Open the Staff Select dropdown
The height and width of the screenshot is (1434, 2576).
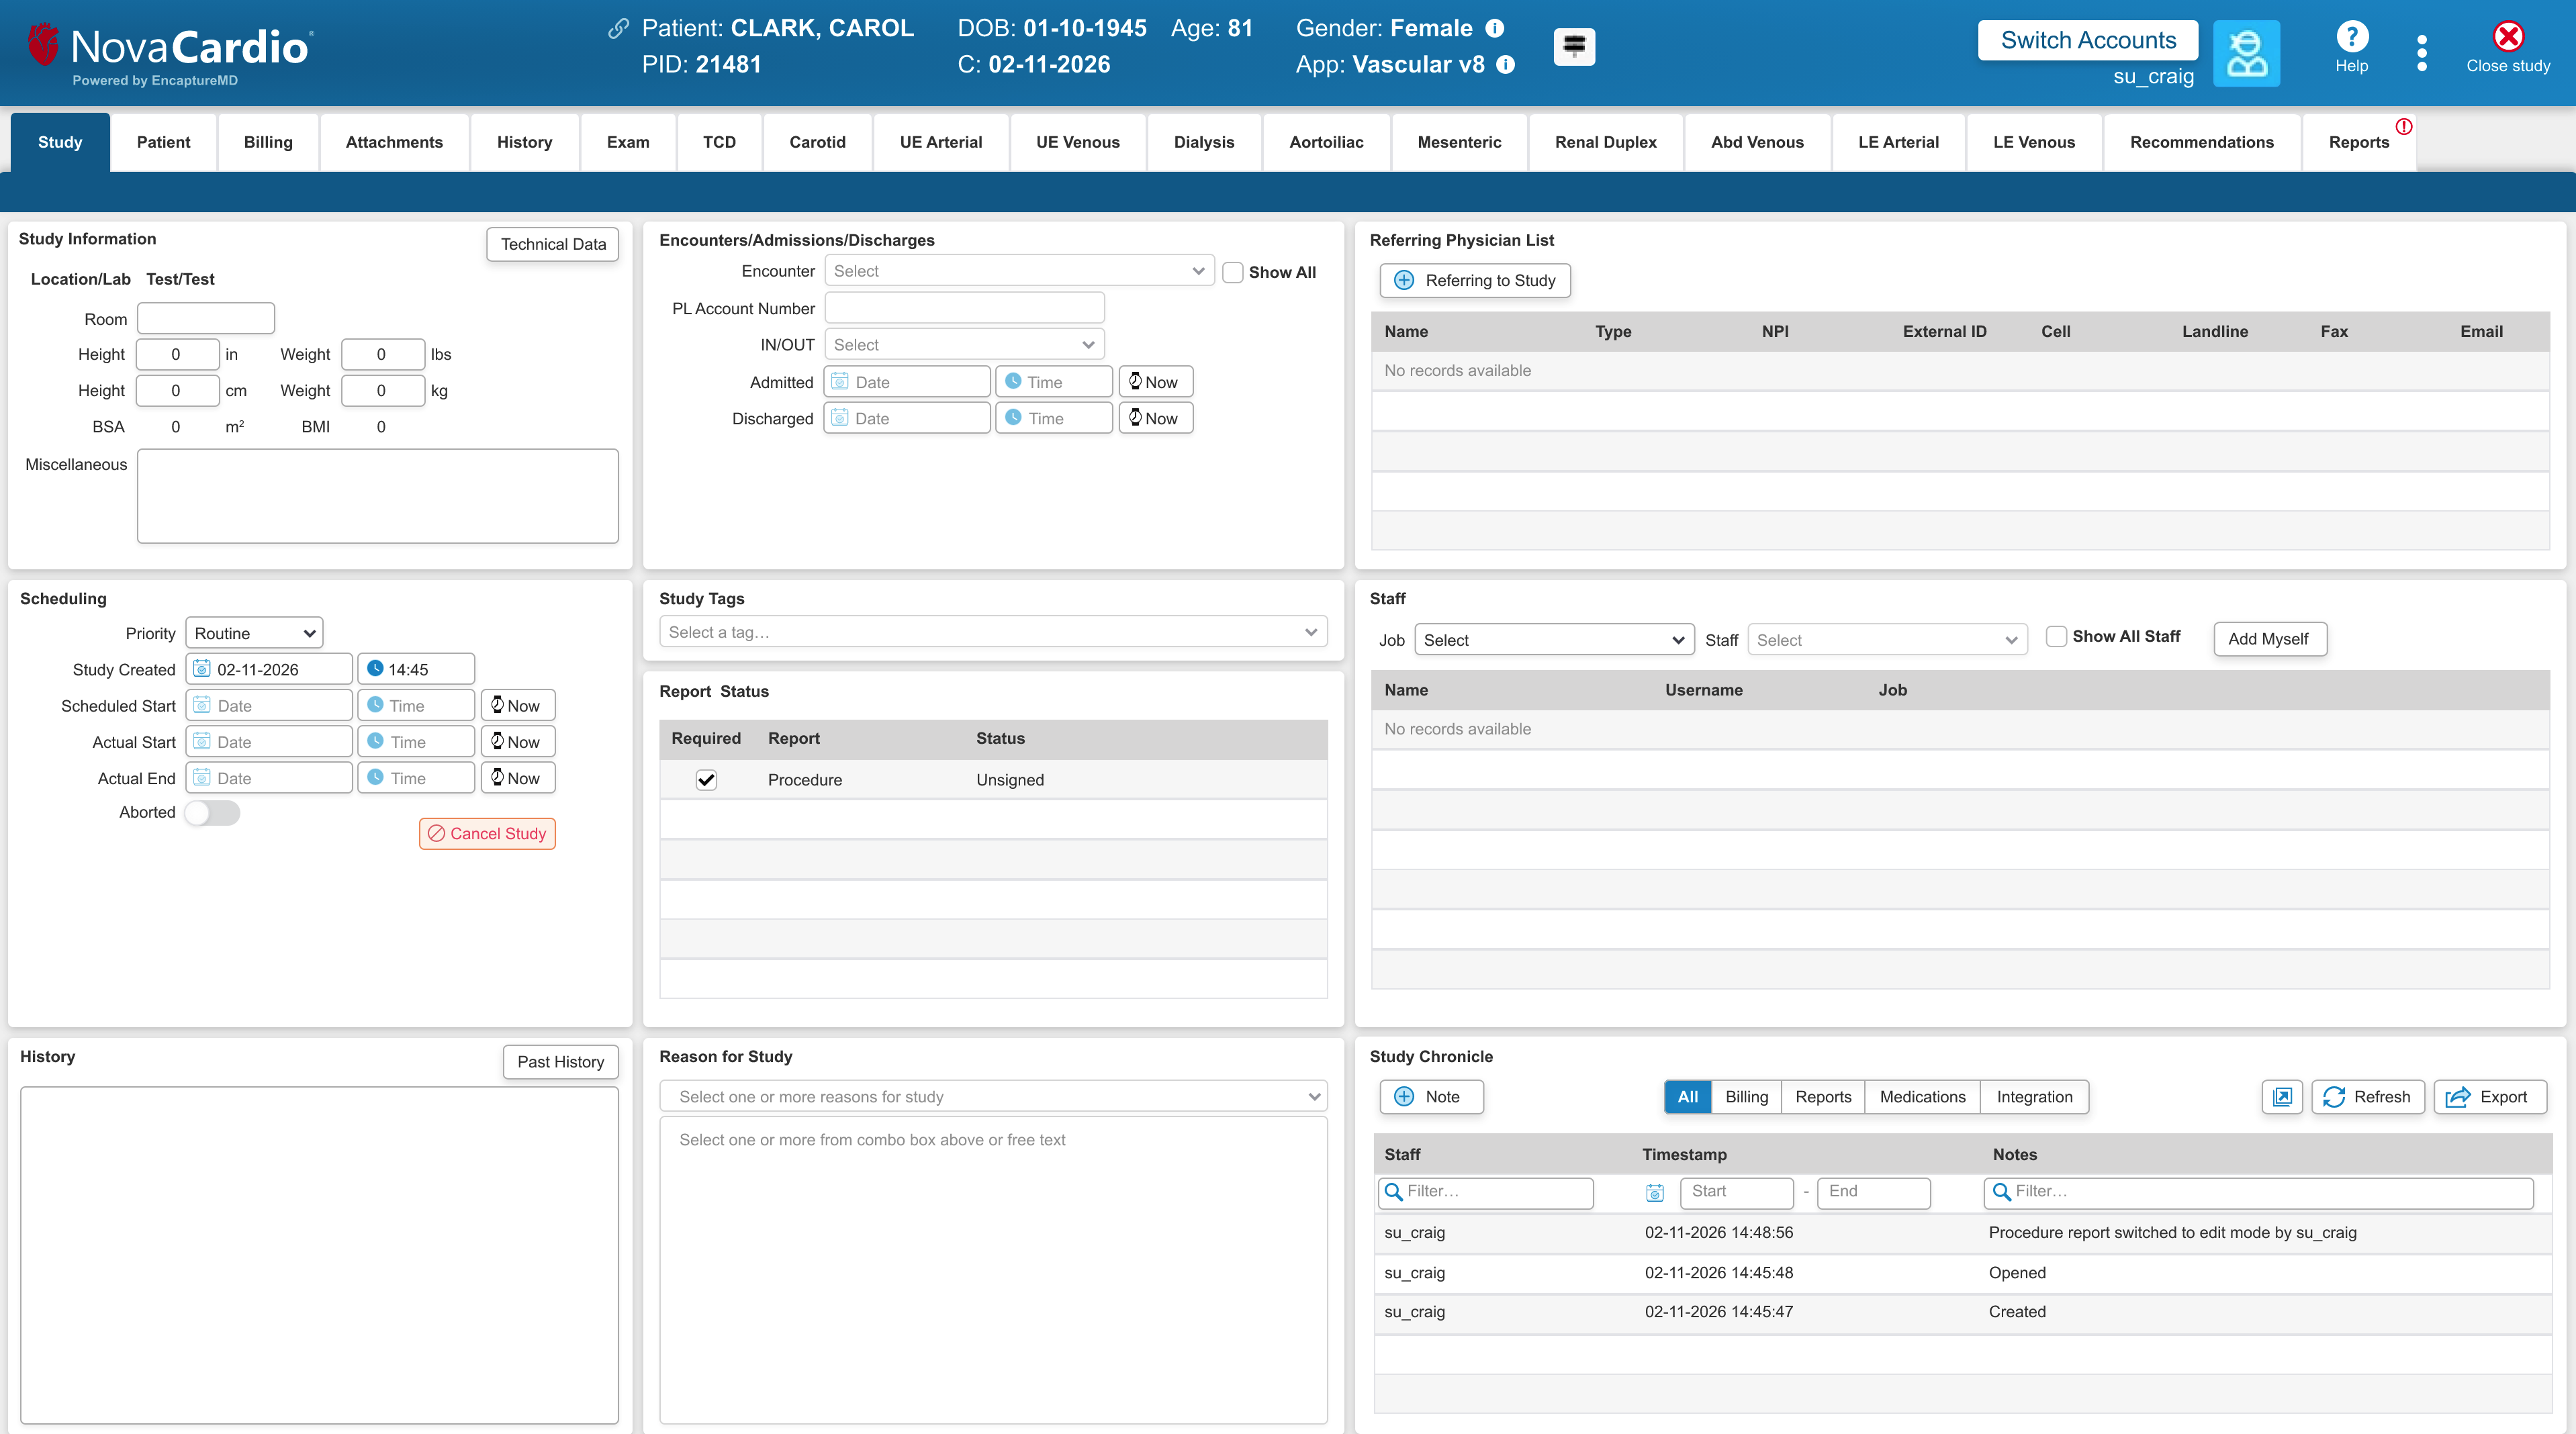tap(1887, 640)
